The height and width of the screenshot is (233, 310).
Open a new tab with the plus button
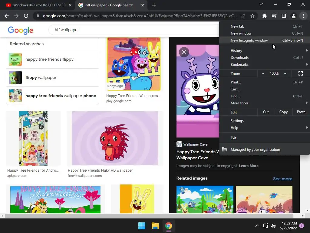[154, 5]
